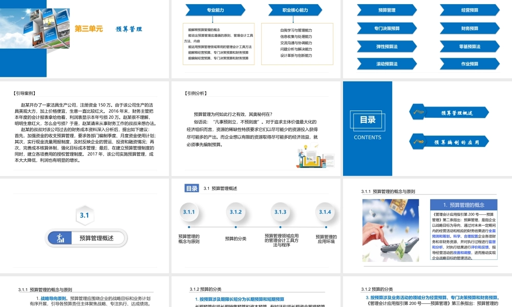Select the 专业能力 arrow header
This screenshot has width=512, height=307.
216,9
